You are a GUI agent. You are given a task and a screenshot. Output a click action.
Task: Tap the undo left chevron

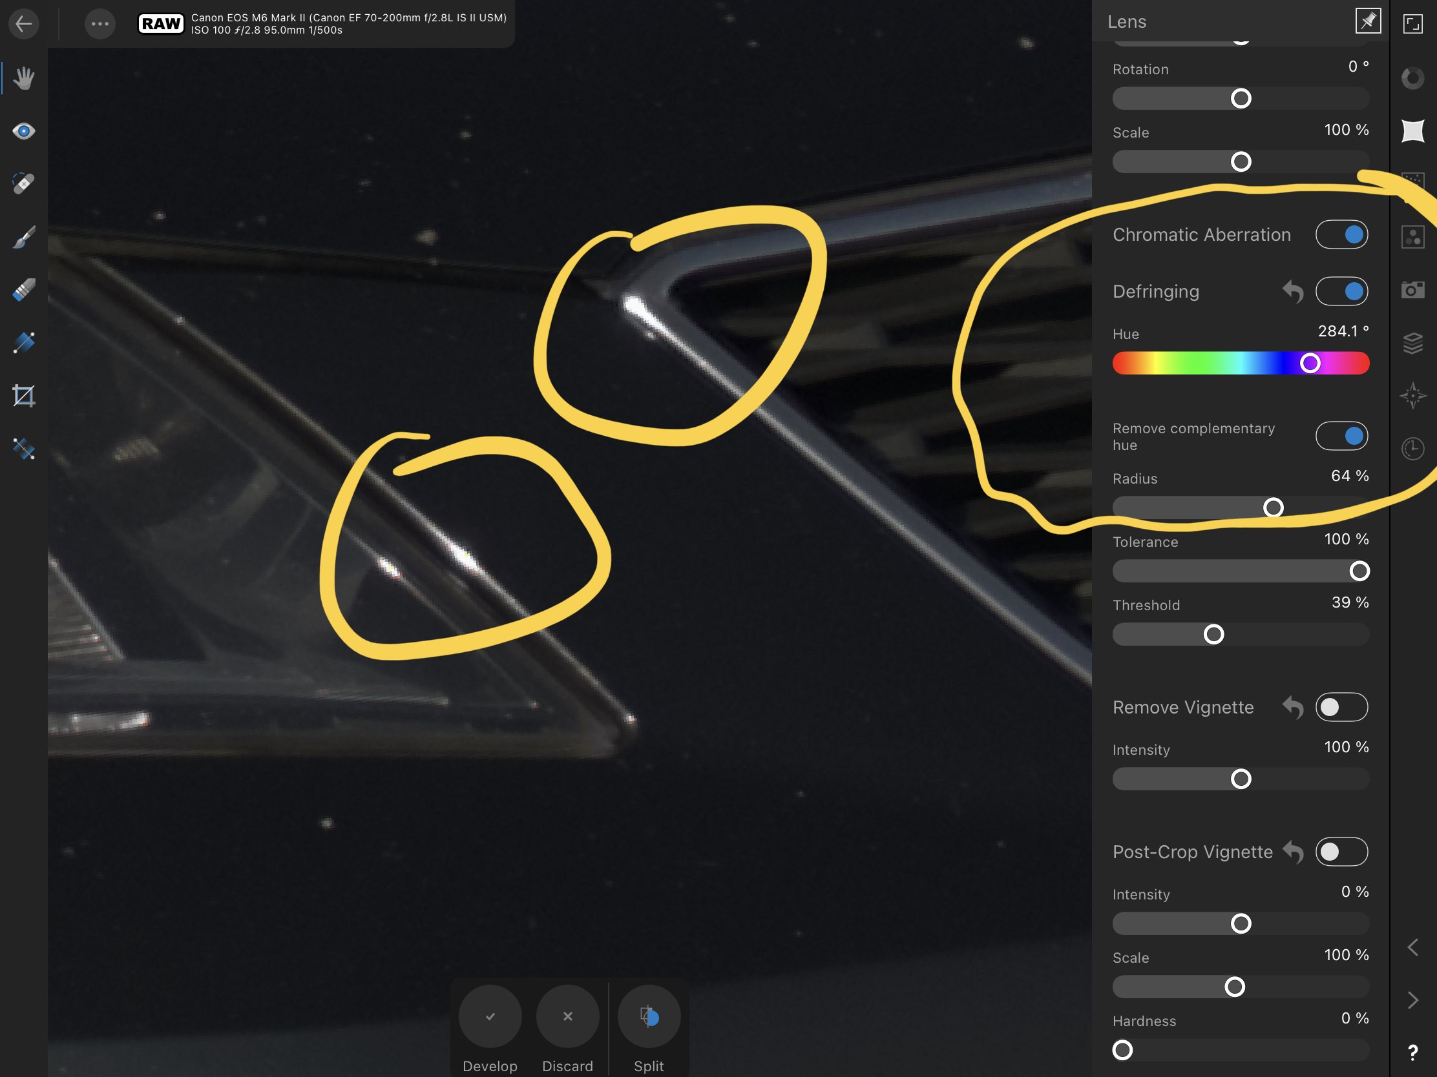pos(1413,947)
